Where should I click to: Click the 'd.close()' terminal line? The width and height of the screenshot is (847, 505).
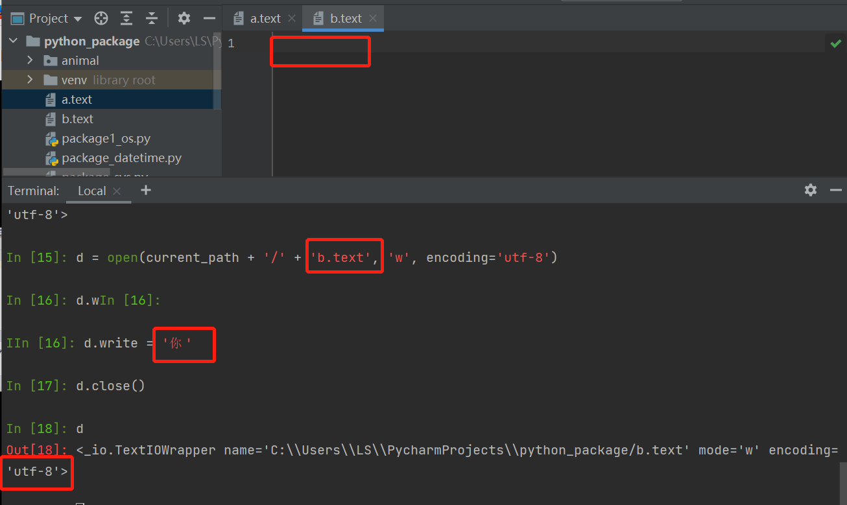click(x=110, y=386)
